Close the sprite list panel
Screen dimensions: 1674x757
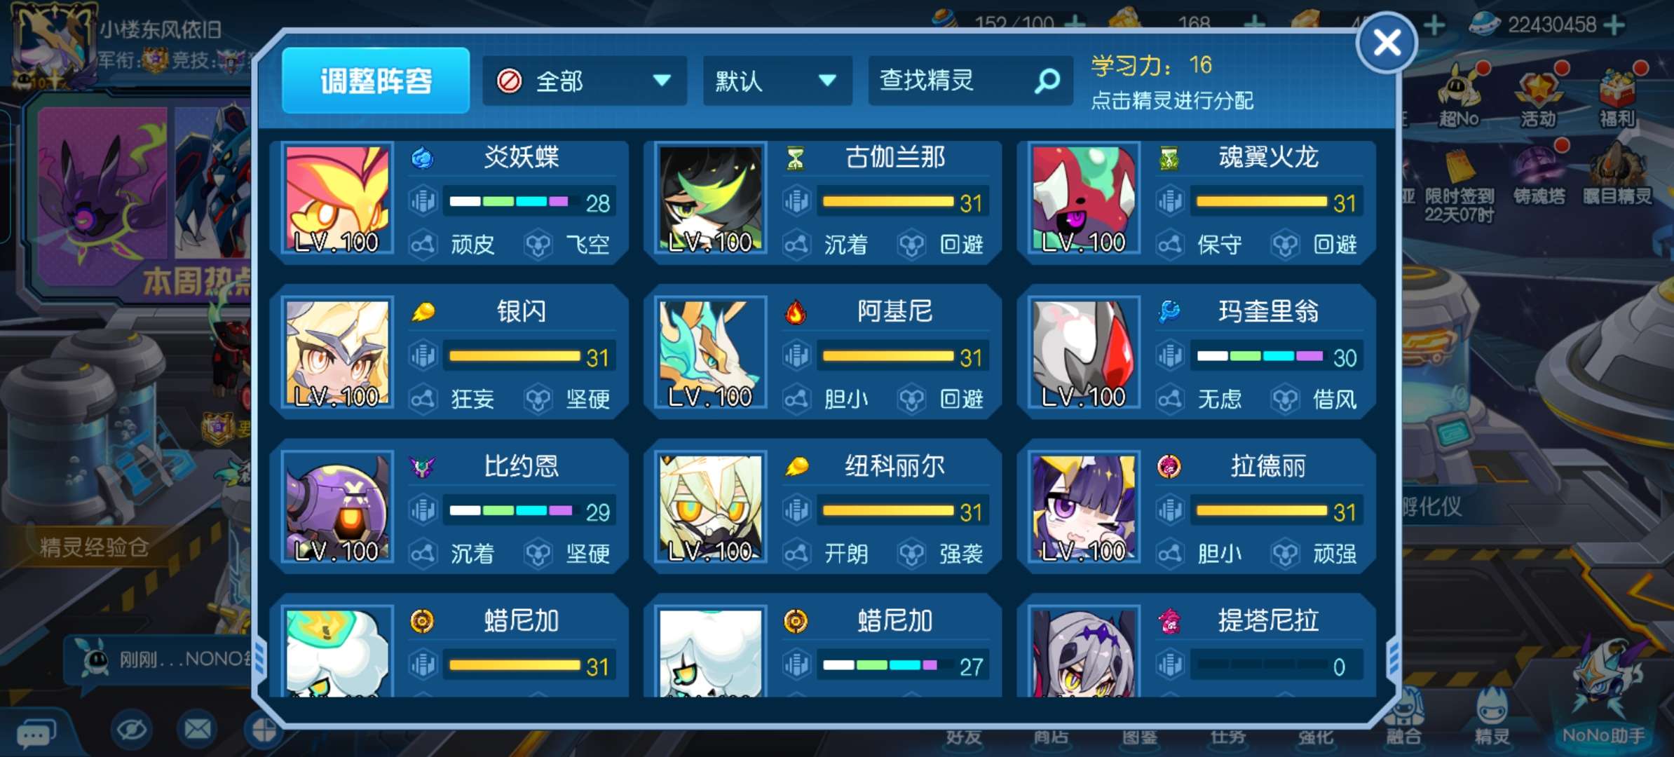pyautogui.click(x=1387, y=43)
